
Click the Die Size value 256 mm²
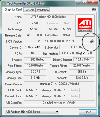(x=66, y=29)
